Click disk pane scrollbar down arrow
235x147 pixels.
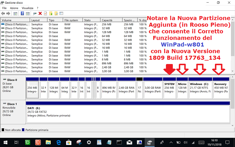(x=232, y=125)
